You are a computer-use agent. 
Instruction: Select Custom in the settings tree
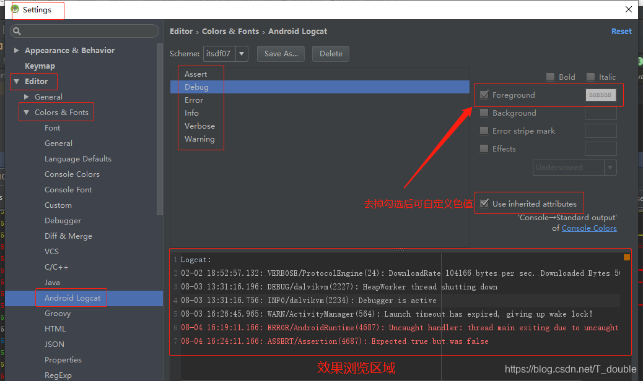(x=58, y=205)
